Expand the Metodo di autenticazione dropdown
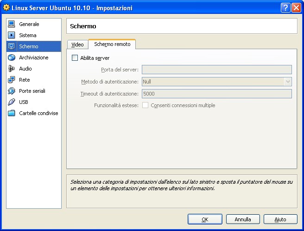The width and height of the screenshot is (304, 231). (287, 82)
